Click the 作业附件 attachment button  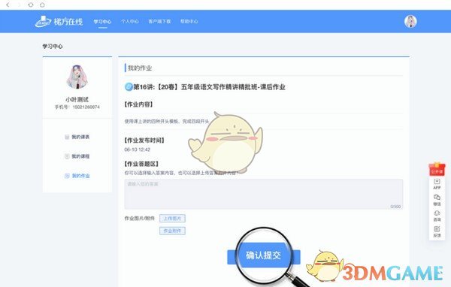172,231
